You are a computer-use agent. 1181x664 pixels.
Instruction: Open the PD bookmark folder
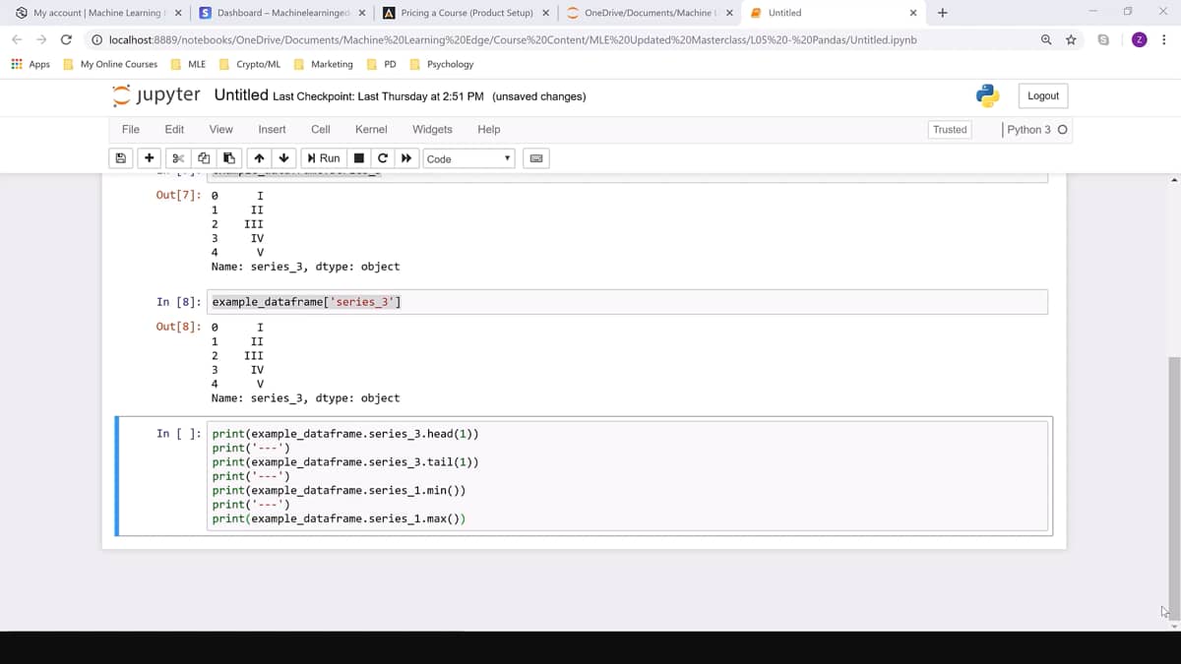tap(382, 64)
